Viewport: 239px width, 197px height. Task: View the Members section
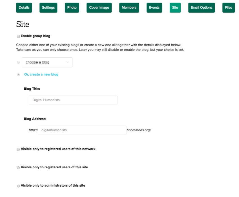click(129, 8)
